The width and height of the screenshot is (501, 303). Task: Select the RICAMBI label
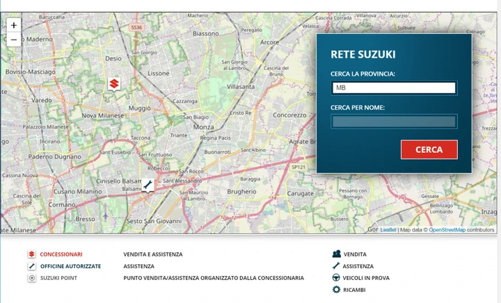[354, 290]
